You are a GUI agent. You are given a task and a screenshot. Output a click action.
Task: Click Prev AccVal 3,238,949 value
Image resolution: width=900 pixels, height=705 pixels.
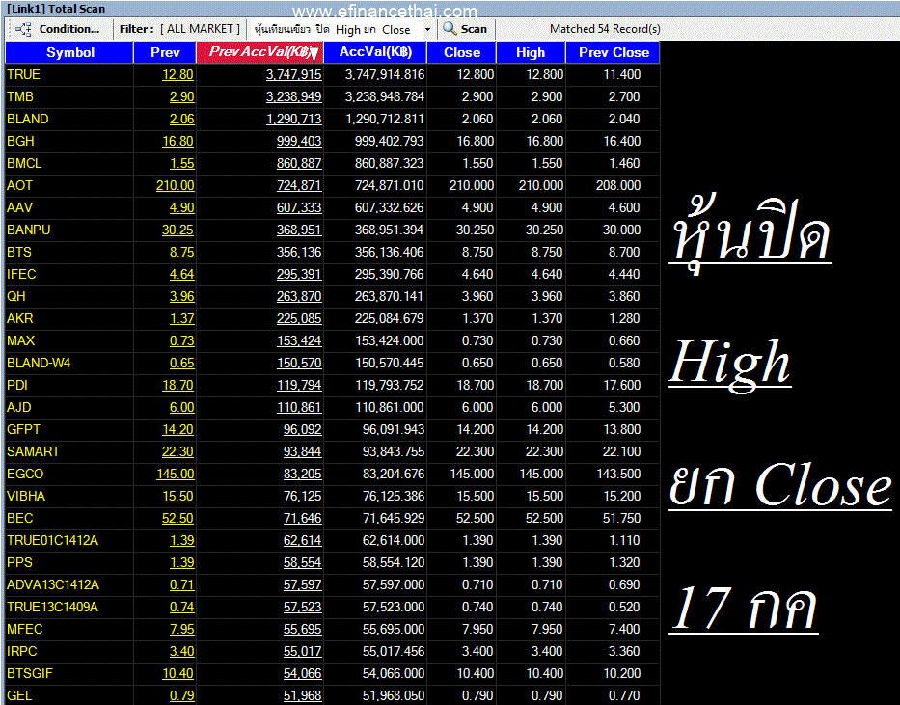[x=293, y=97]
